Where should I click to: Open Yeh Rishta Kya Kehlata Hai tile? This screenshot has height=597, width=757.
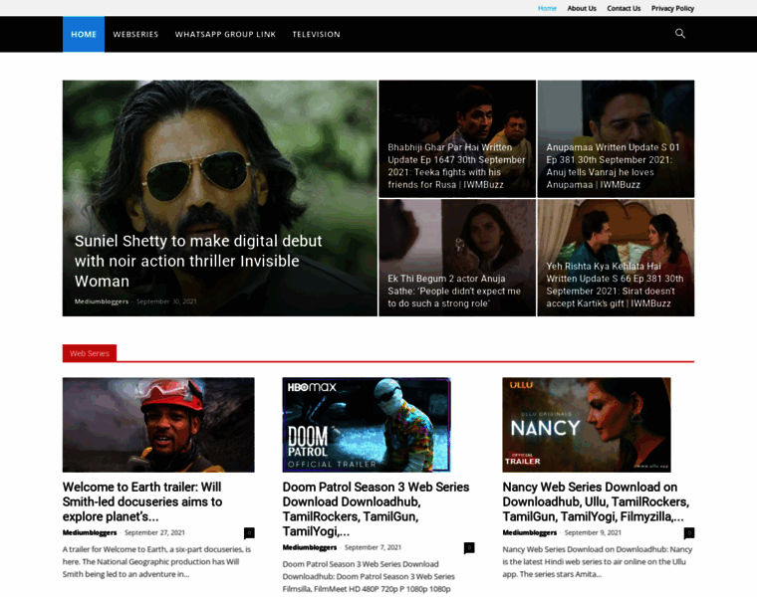tap(615, 284)
